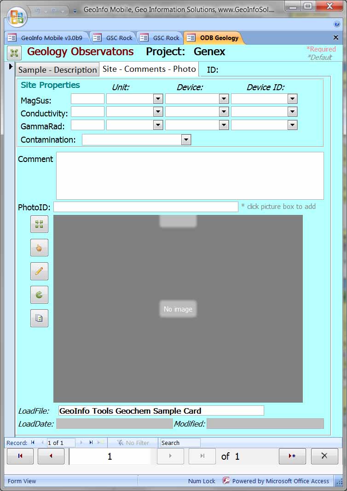Go to previous record with large red arrow
347x491 pixels.
tap(51, 456)
